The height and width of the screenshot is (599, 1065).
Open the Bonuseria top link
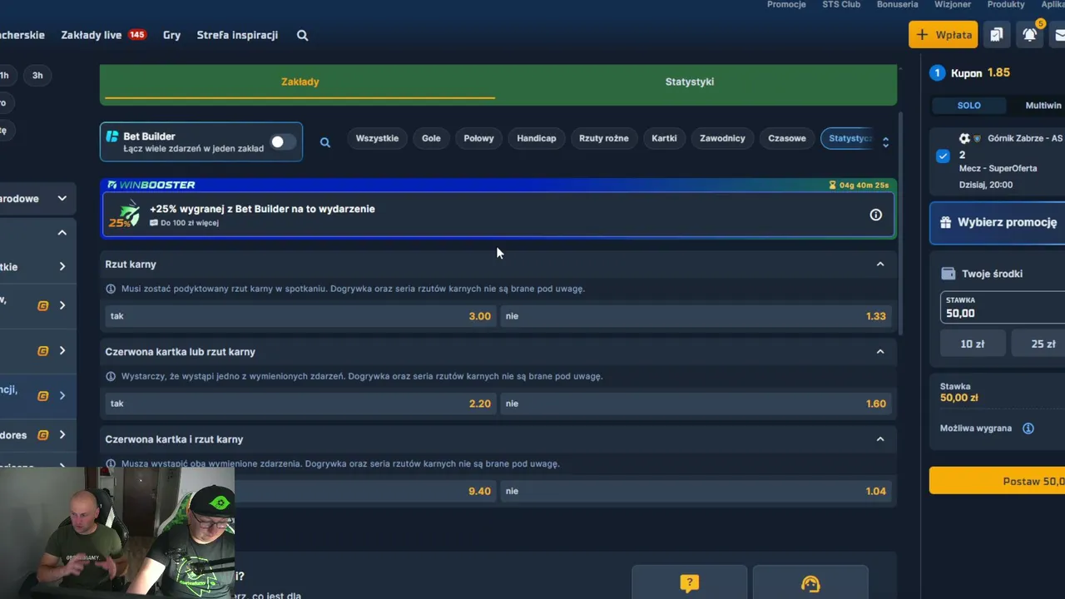pyautogui.click(x=898, y=4)
